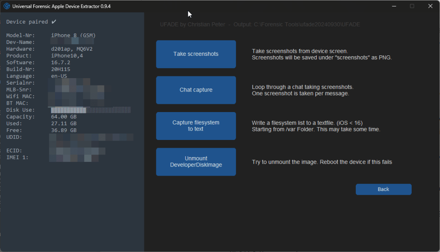Viewport: 440px width, 252px height.
Task: Click the Free 36.89 GB value
Action: coord(64,130)
